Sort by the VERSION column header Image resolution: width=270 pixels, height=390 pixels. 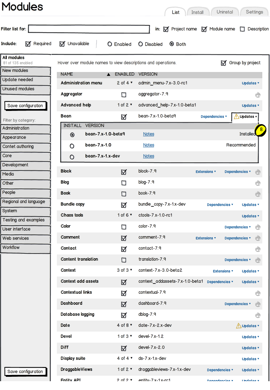[x=148, y=74]
